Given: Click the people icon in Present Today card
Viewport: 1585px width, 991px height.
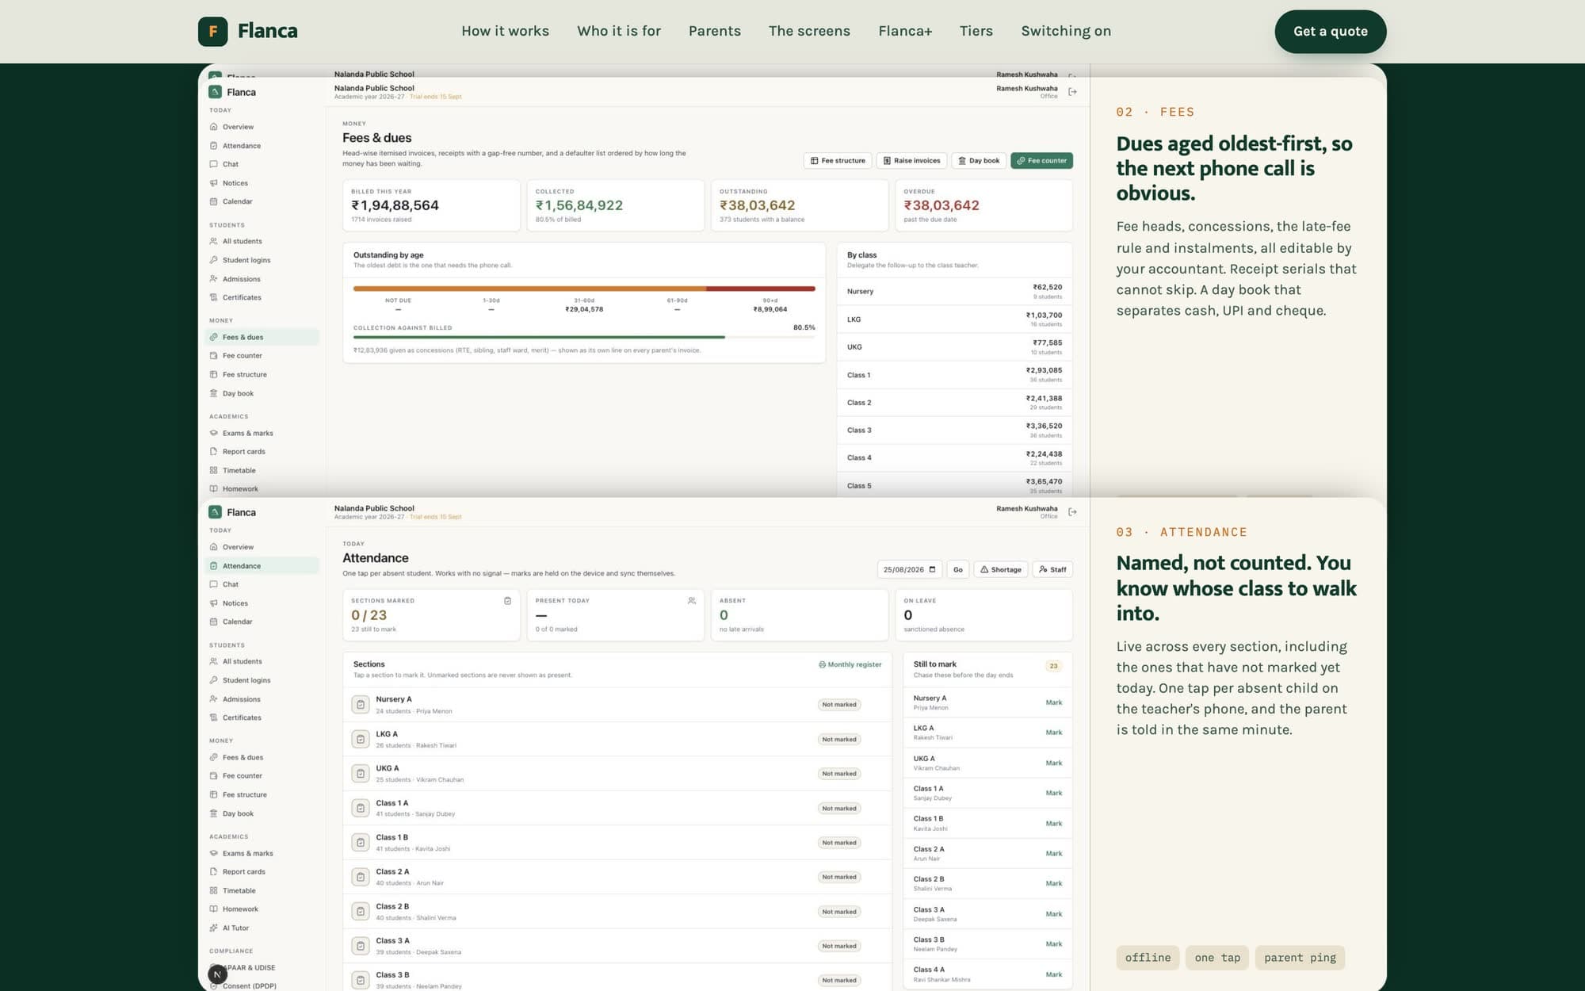Looking at the screenshot, I should click(692, 601).
